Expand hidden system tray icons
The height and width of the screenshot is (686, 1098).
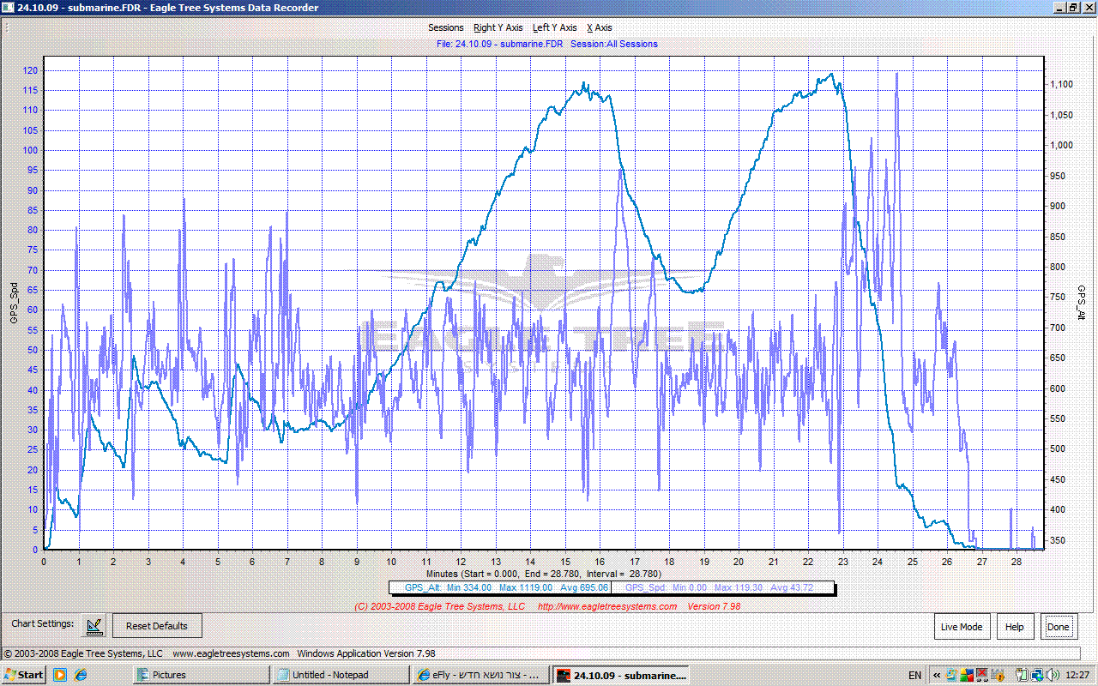point(937,675)
